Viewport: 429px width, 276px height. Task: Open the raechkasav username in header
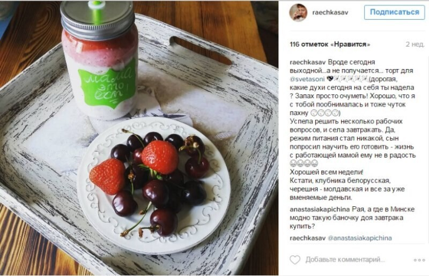pyautogui.click(x=330, y=12)
